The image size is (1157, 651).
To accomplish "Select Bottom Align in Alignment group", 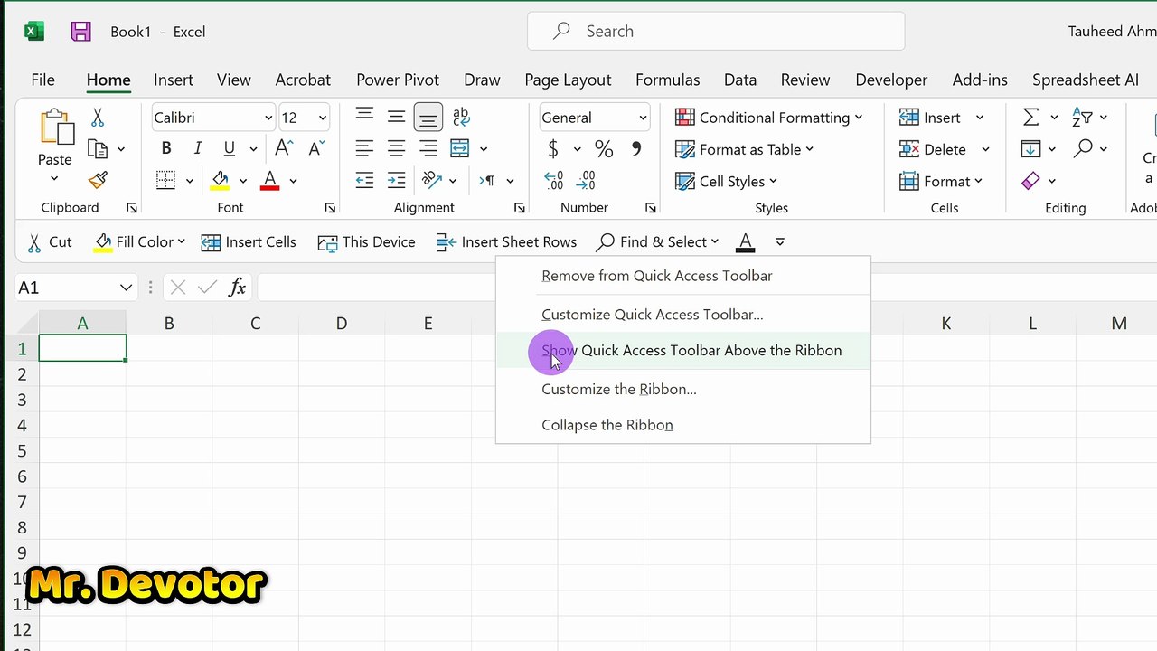I will 428,118.
